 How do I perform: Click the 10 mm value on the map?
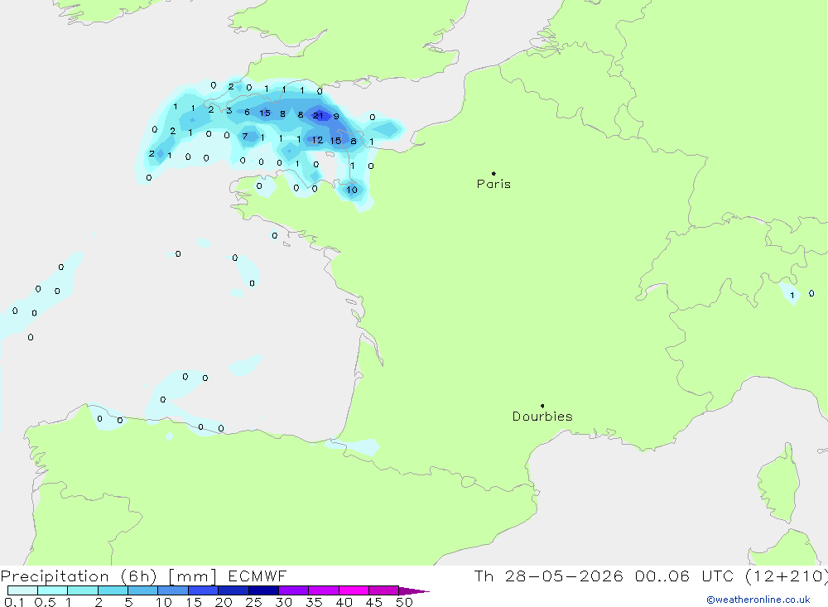[352, 190]
